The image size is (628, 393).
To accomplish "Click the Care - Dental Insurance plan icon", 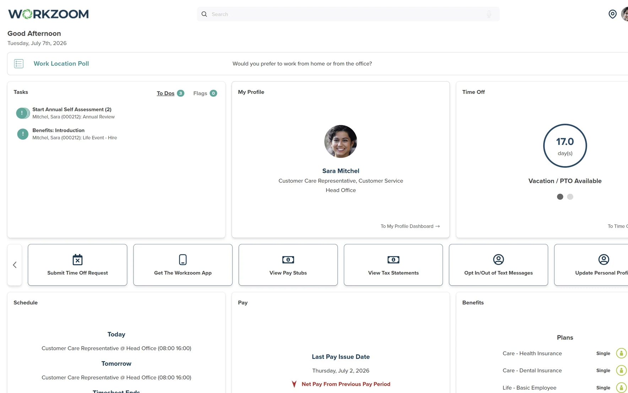I will click(621, 370).
